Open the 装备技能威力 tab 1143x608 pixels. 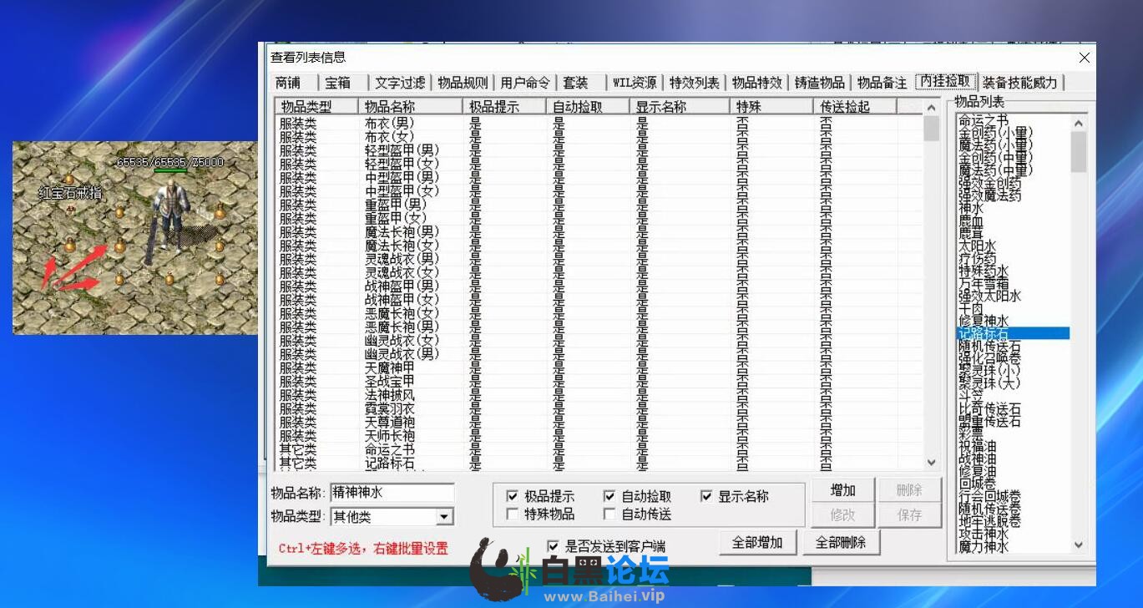[1020, 83]
